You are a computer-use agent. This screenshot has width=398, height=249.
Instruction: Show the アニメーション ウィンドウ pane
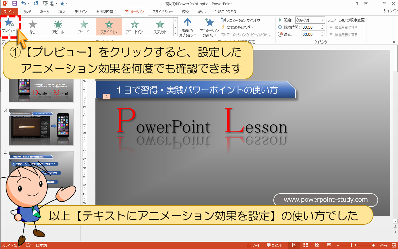[x=240, y=20]
